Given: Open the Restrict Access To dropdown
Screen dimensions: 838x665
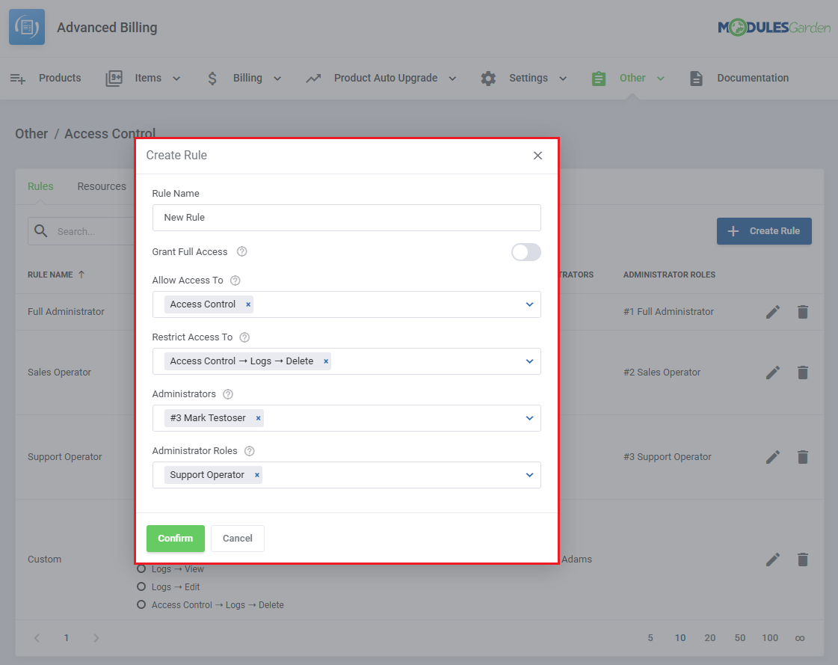Looking at the screenshot, I should coord(529,361).
